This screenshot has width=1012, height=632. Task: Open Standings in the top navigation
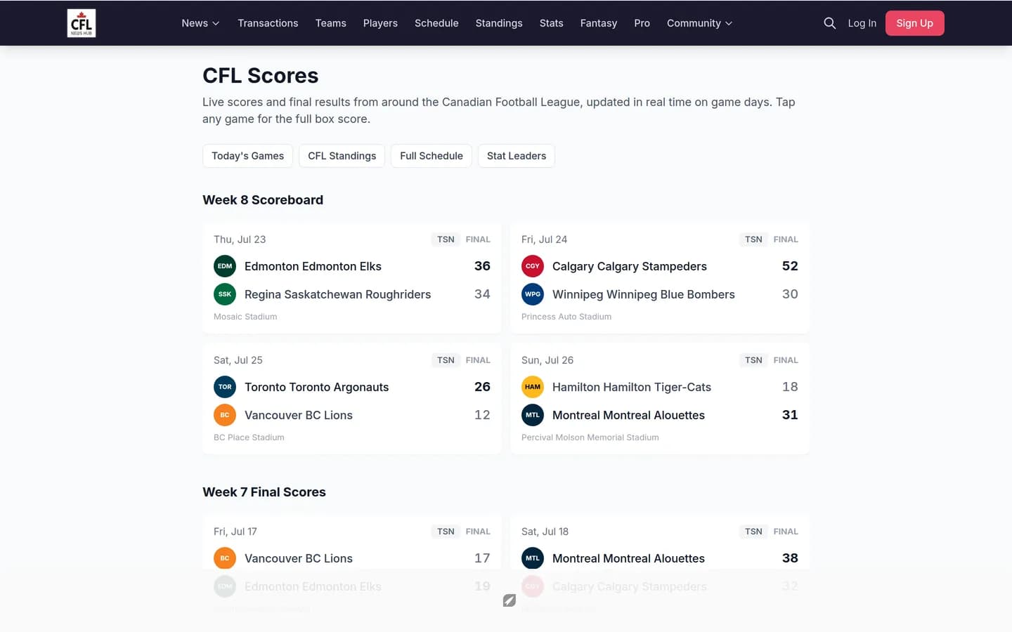[x=499, y=23]
